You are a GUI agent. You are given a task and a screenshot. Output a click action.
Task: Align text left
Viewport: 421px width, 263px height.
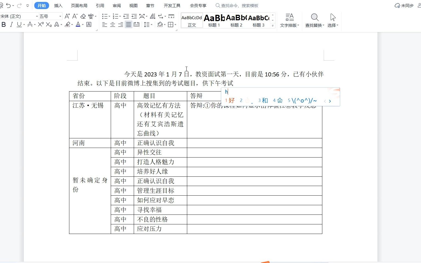104,25
